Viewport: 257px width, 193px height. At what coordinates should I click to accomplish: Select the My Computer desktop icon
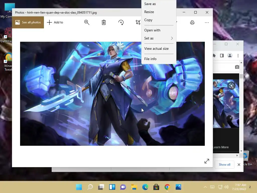[7, 10]
